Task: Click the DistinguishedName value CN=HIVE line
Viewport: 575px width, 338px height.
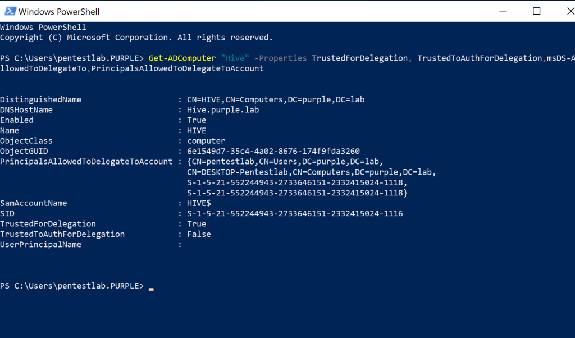Action: pos(276,100)
